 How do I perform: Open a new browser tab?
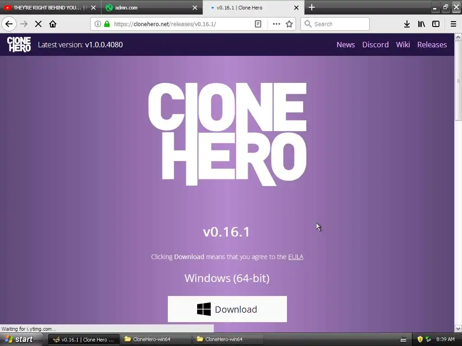point(312,7)
